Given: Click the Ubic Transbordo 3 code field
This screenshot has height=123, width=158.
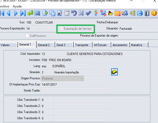Looking at the screenshot, I should [47, 112].
